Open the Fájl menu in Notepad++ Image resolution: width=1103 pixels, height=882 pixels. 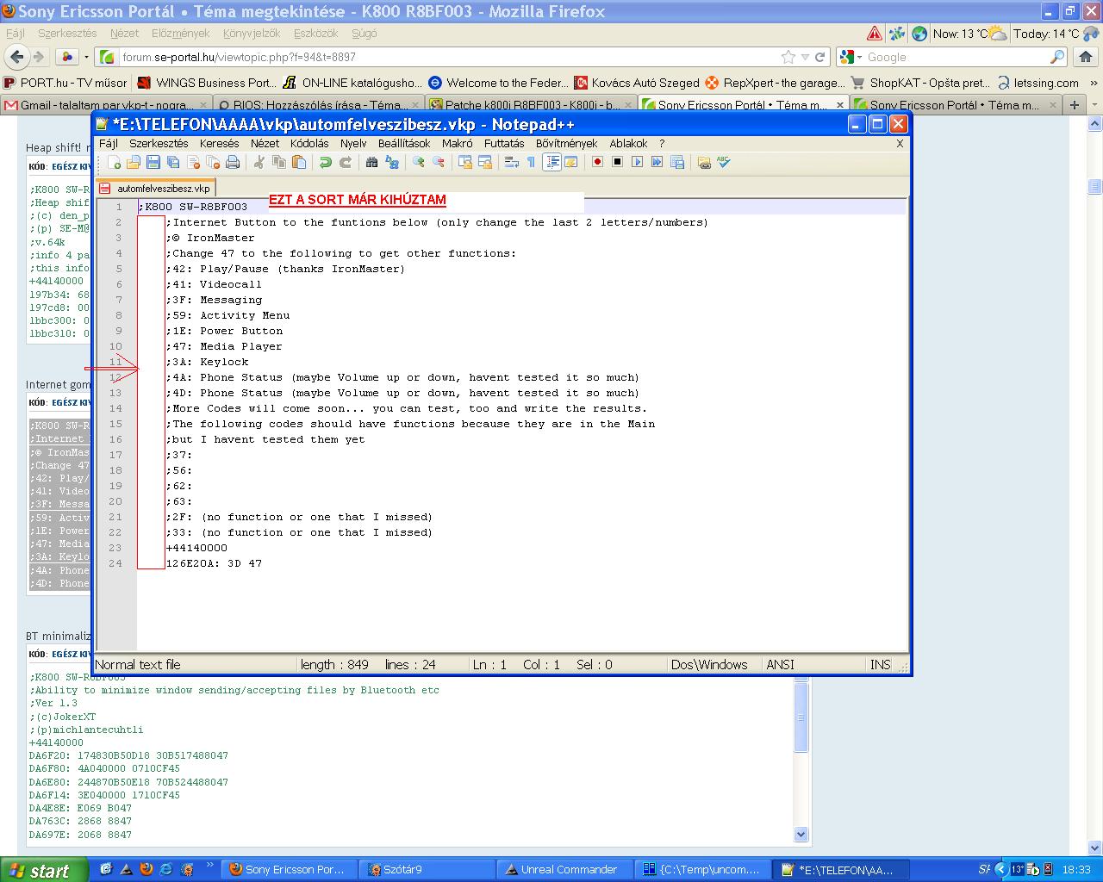(x=109, y=144)
